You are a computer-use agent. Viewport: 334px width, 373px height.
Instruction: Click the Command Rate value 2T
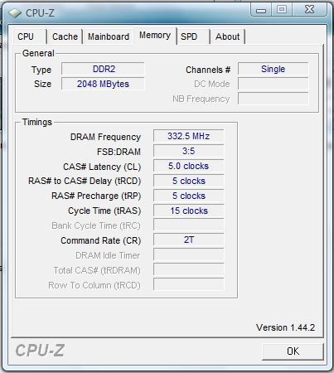point(189,240)
